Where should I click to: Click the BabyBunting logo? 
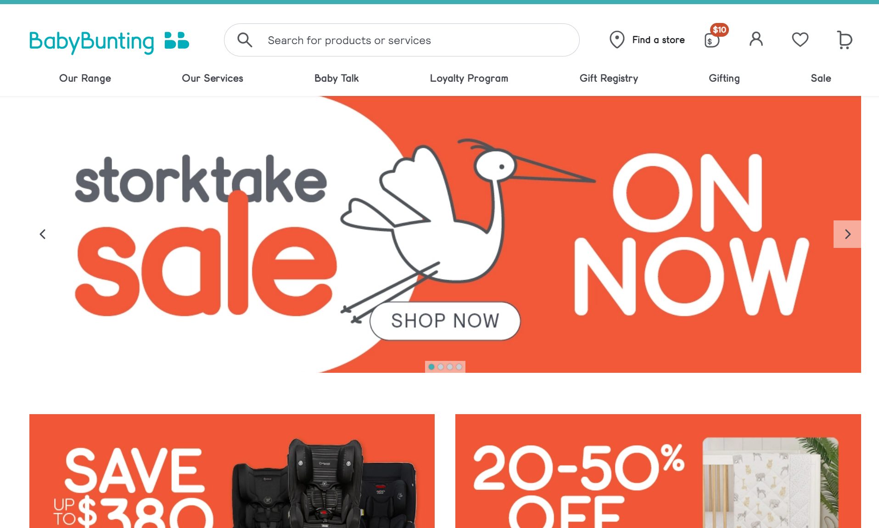click(x=109, y=41)
